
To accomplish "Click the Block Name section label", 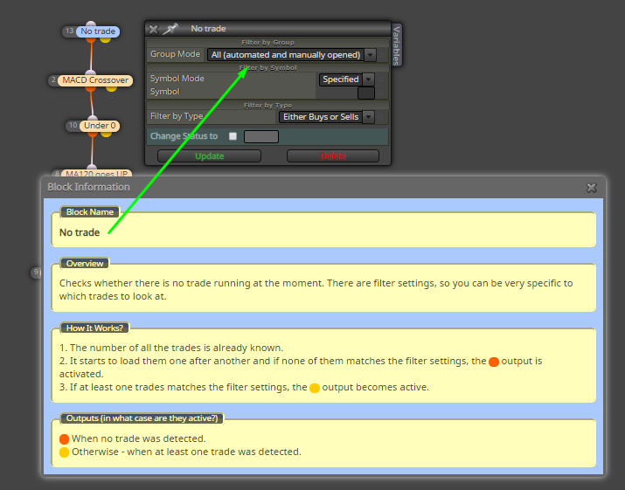I will 90,212.
